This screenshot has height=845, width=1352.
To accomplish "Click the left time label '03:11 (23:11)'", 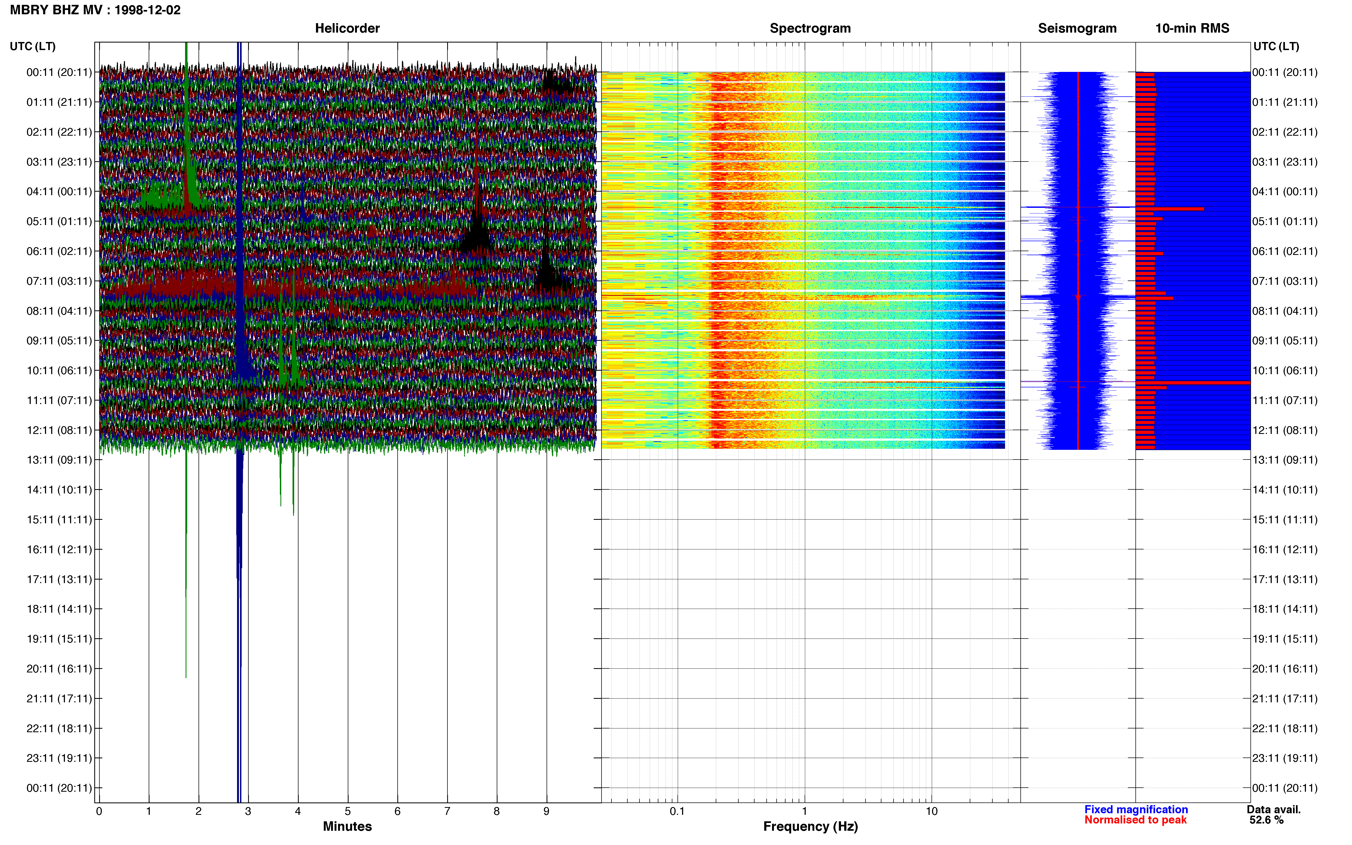I will (59, 162).
